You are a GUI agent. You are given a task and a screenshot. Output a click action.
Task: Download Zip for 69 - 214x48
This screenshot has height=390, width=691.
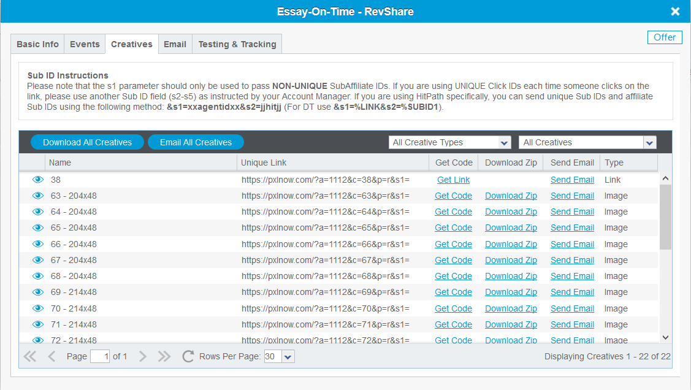511,292
